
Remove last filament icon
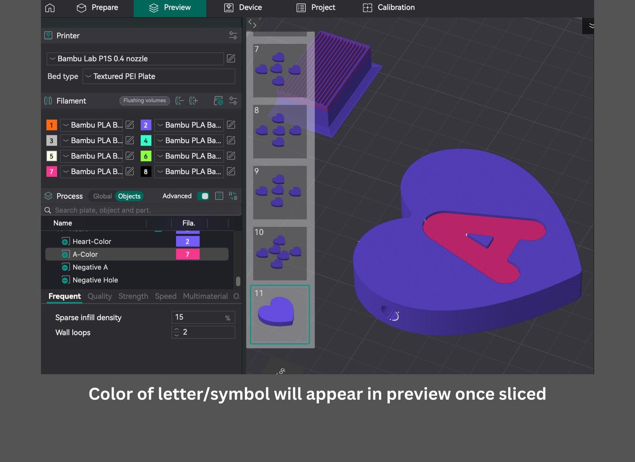pyautogui.click(x=179, y=101)
